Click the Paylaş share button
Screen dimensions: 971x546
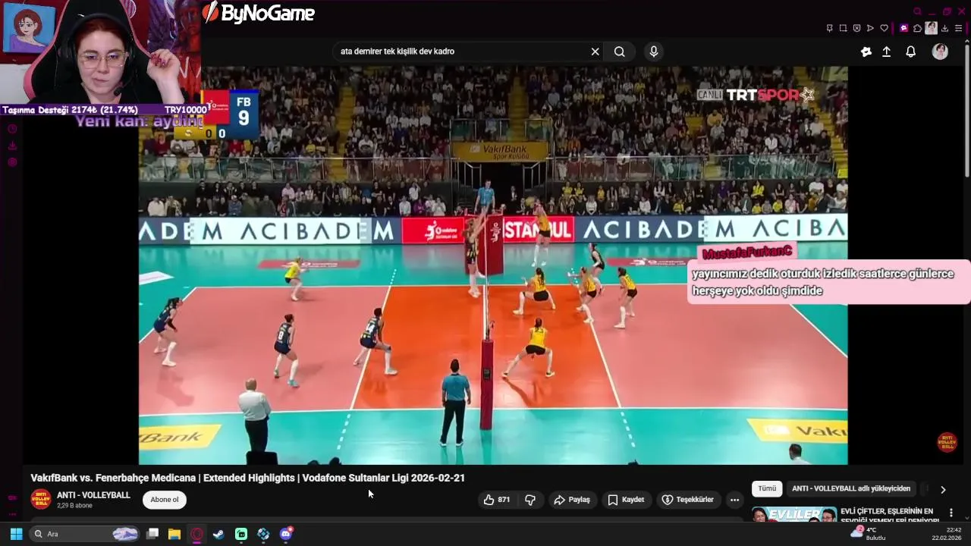point(571,500)
